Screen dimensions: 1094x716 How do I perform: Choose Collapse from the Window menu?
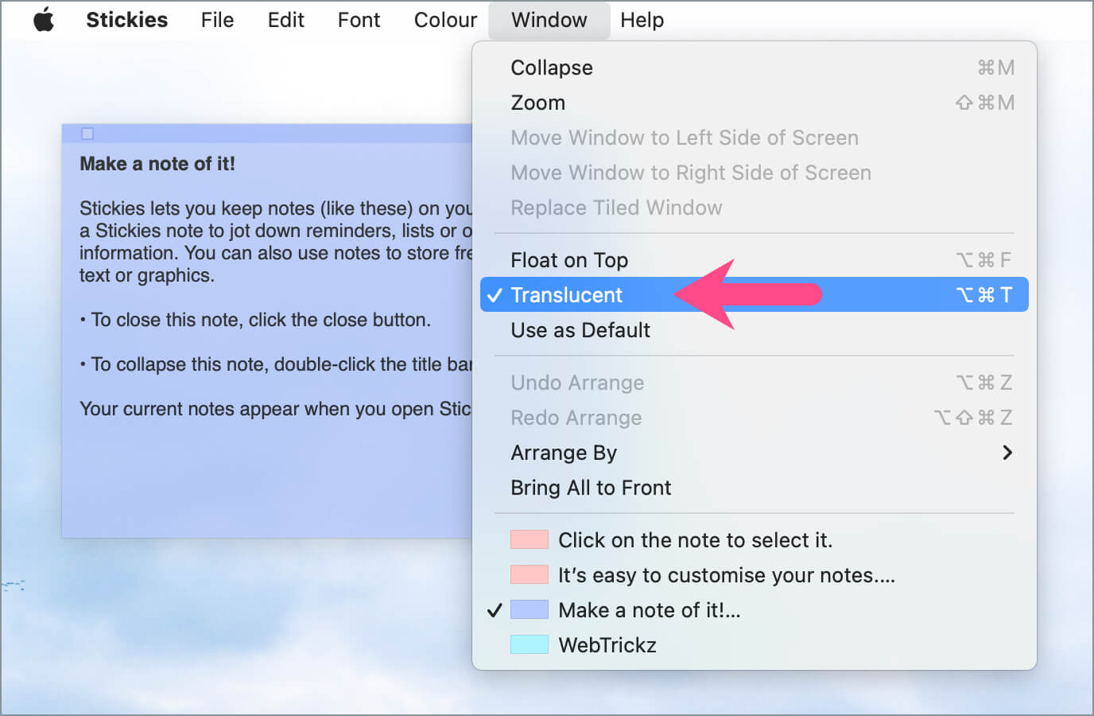click(x=552, y=68)
